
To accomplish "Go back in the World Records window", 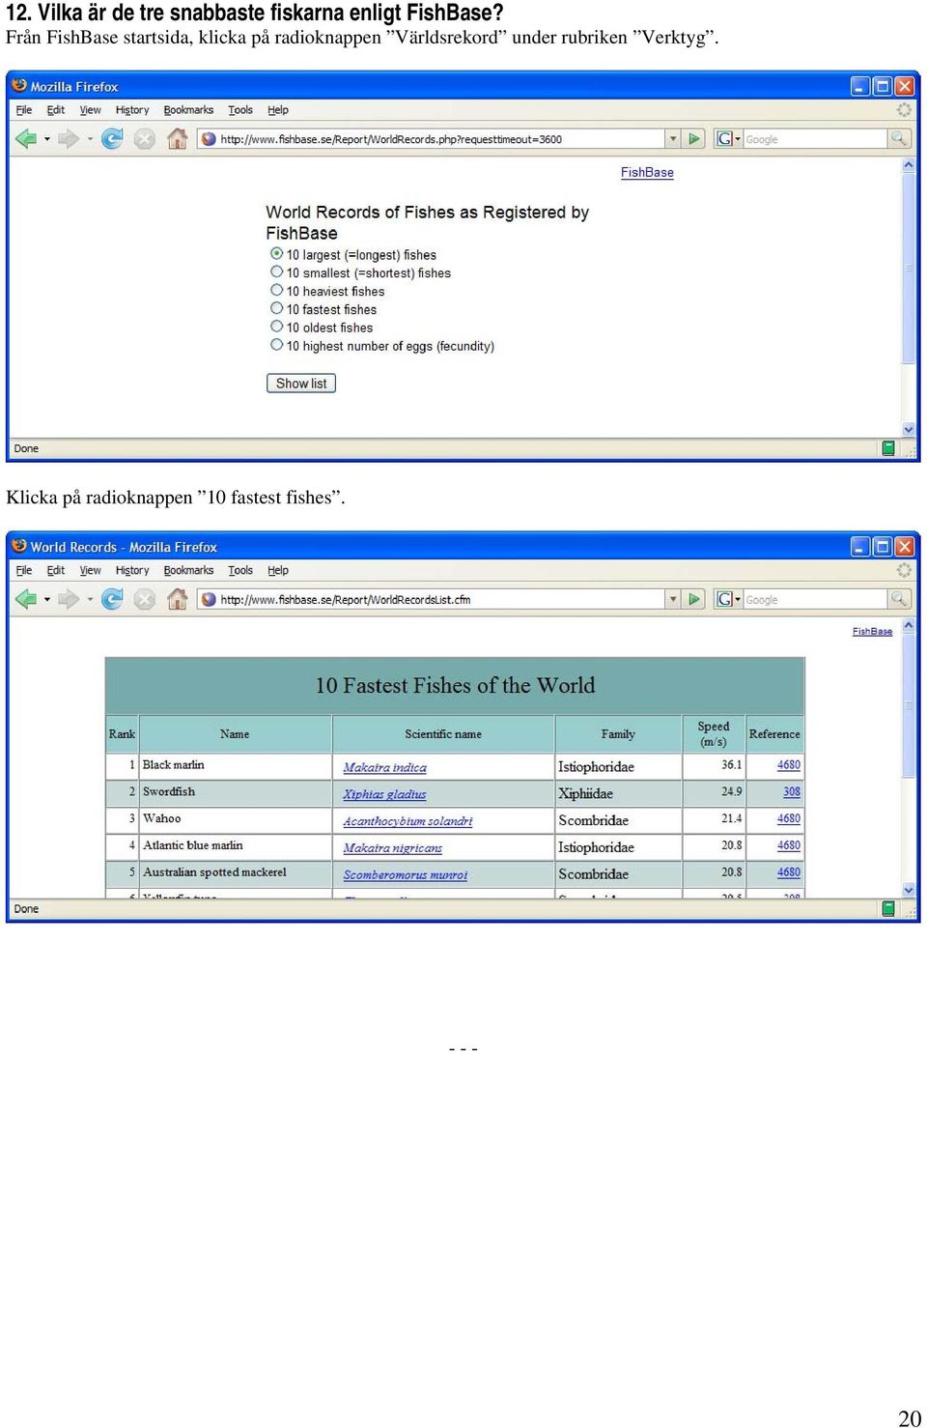I will (26, 600).
